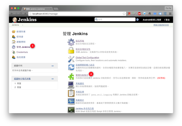Image resolution: width=182 pixels, height=126 pixels.
Task: Open the 系統資訊 link
Action: pos(80,83)
